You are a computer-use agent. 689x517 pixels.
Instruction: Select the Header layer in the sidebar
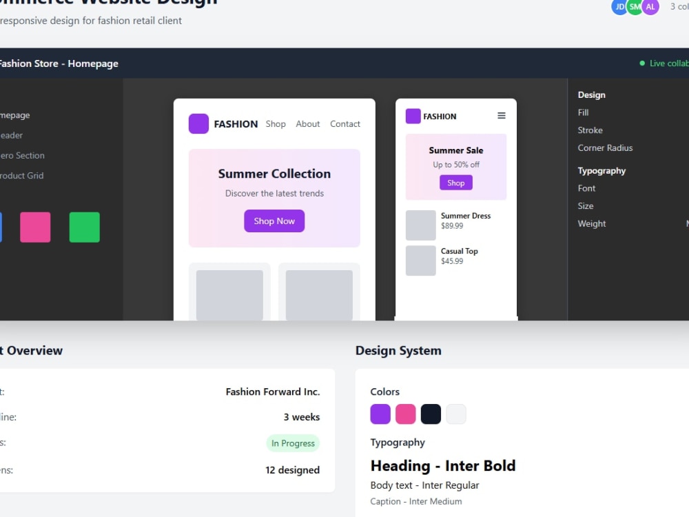(x=12, y=135)
